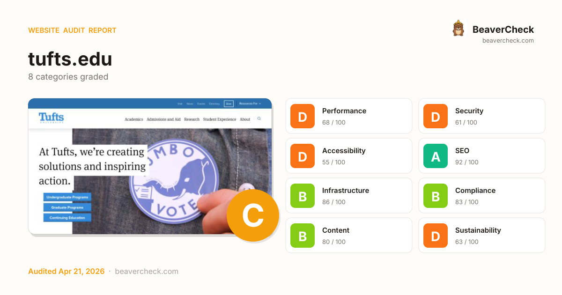Open the Admissions and Aid menu item

(163, 119)
